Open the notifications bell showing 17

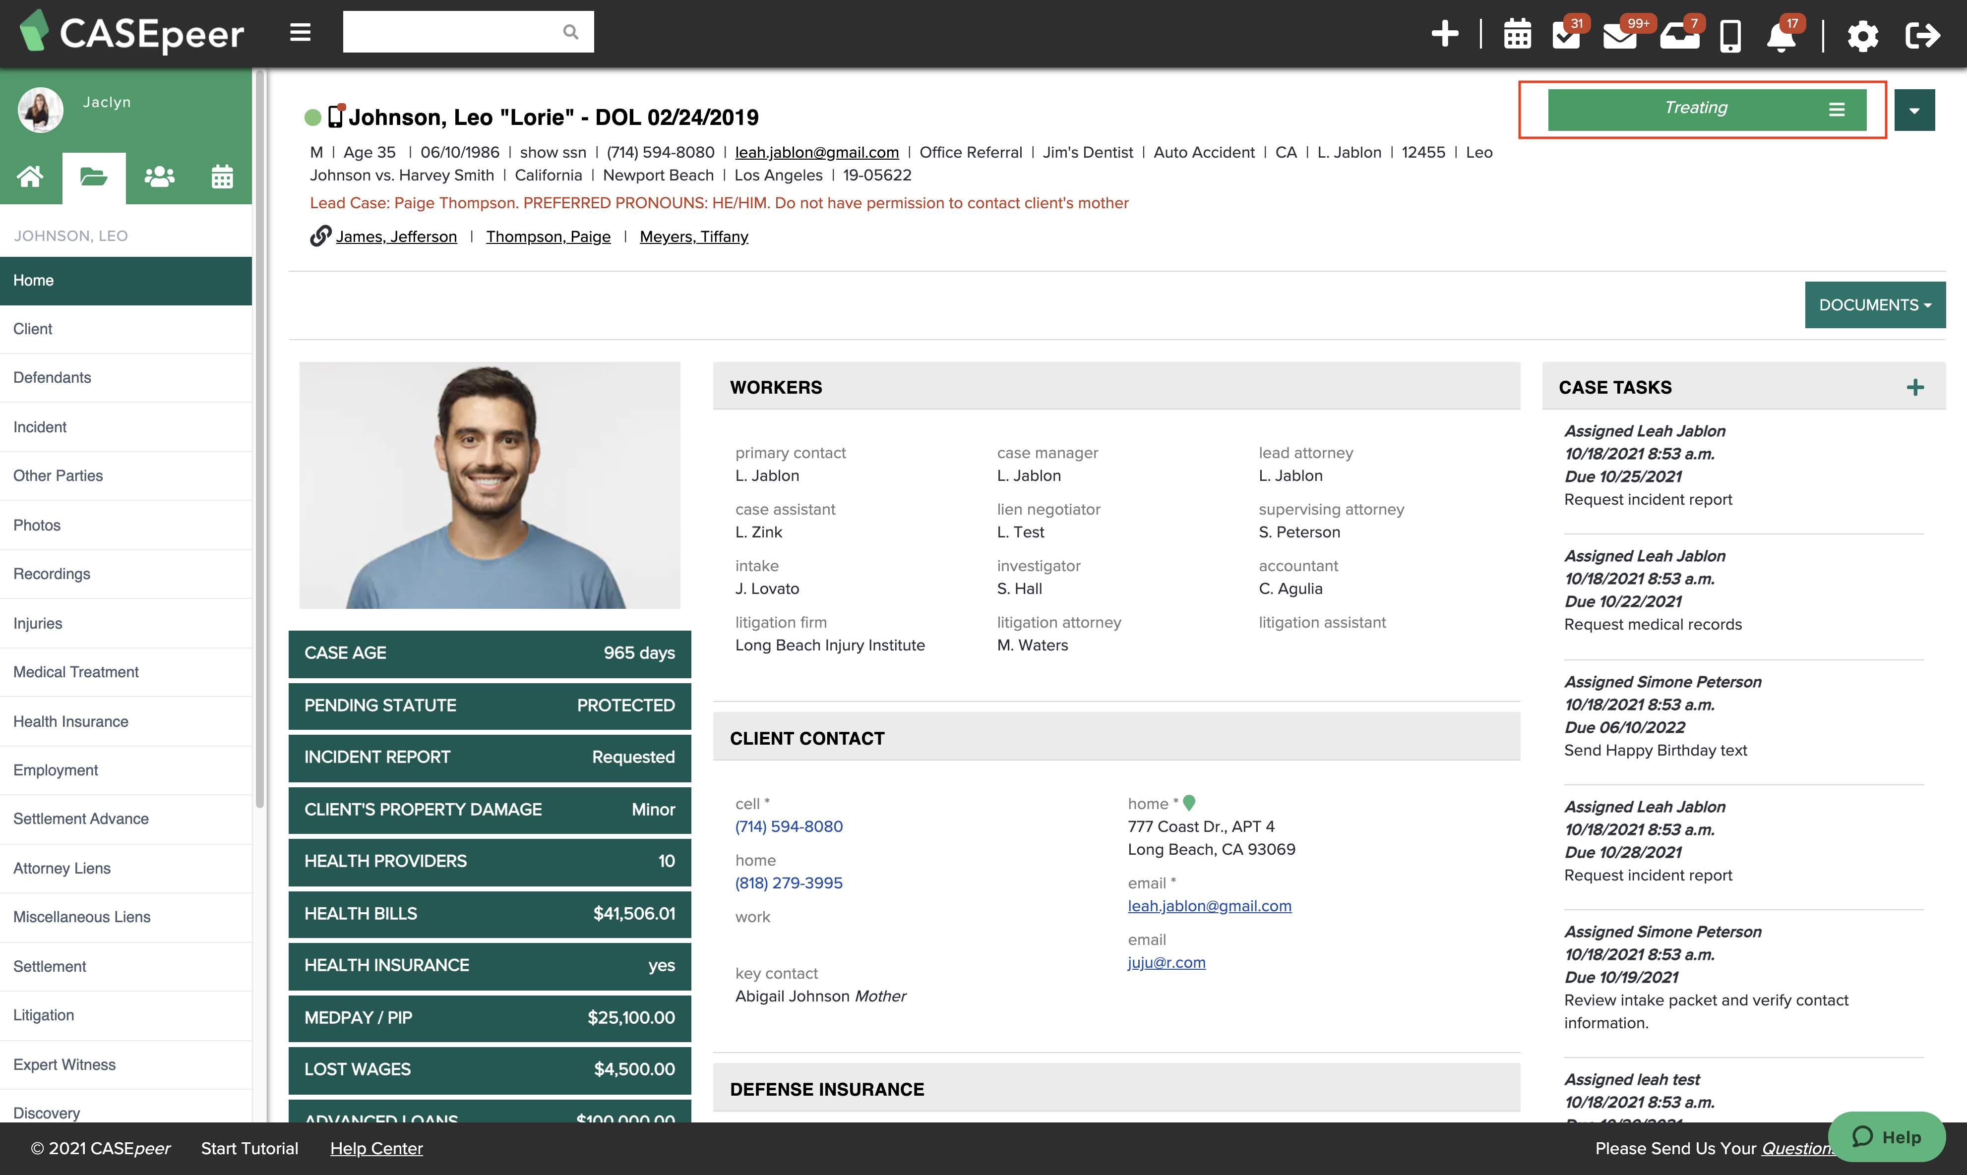(x=1783, y=36)
